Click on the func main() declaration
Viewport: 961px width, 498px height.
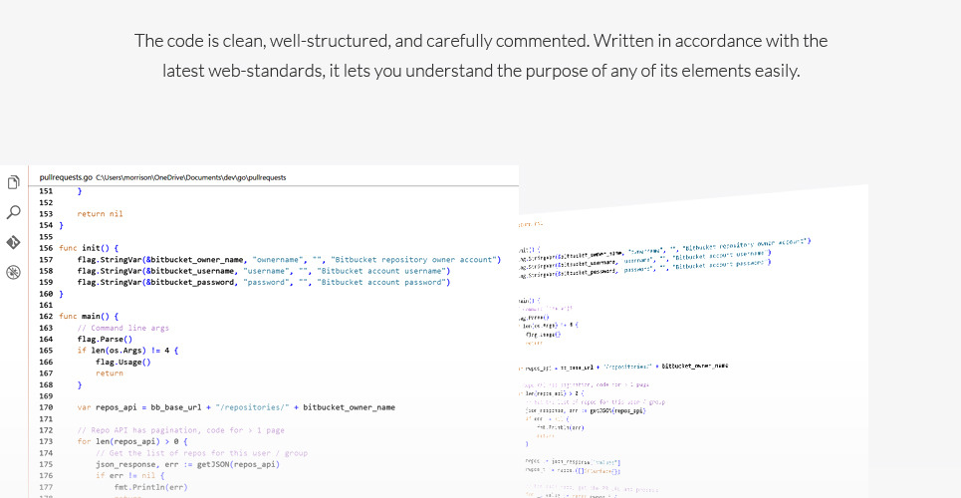coord(89,316)
